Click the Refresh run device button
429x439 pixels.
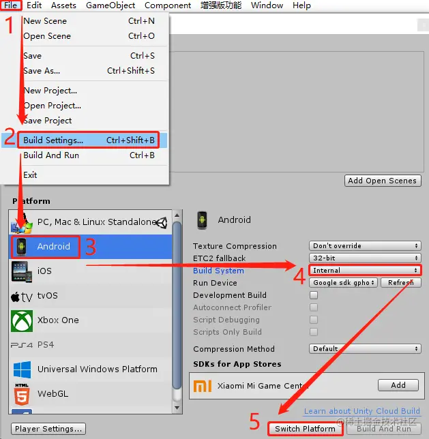point(401,283)
